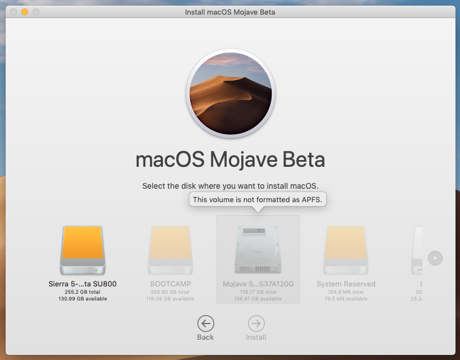Show more disks with the right arrow
Image resolution: width=460 pixels, height=360 pixels.
click(x=435, y=258)
